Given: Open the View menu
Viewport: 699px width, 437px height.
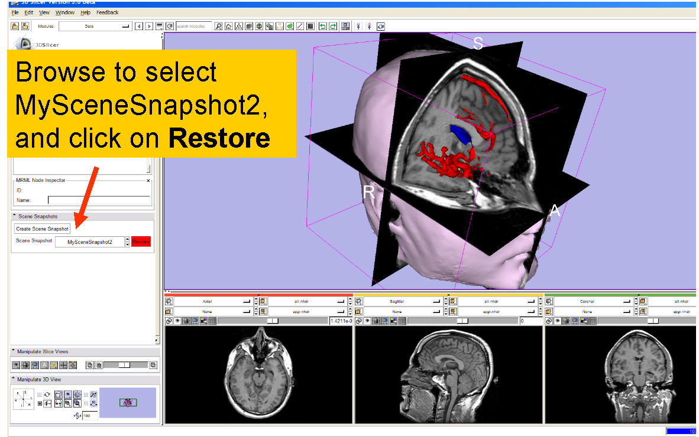Looking at the screenshot, I should click(x=44, y=12).
